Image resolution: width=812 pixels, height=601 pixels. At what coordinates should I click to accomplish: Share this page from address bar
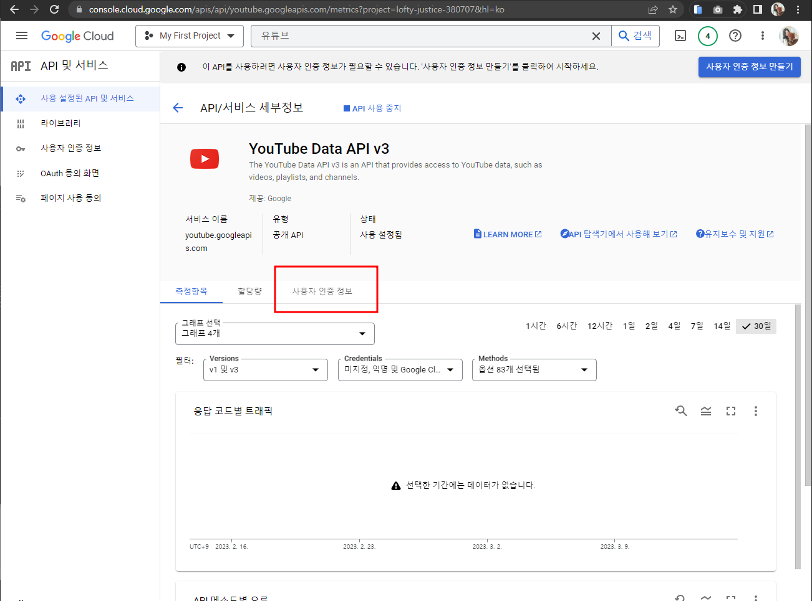[x=653, y=9]
